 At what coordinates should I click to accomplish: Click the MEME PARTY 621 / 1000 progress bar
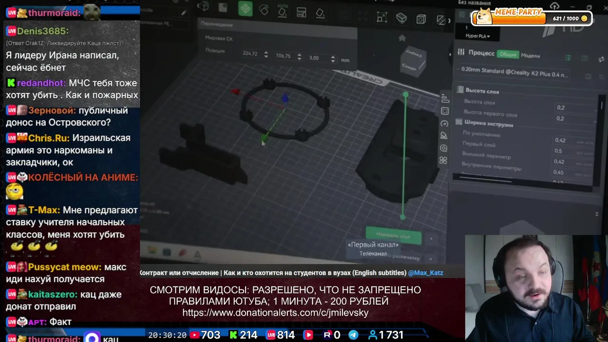532,17
